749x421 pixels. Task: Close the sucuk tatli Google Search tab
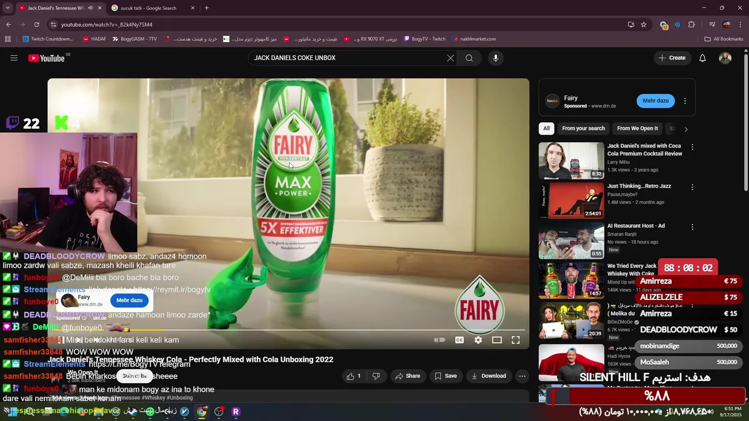pos(193,8)
